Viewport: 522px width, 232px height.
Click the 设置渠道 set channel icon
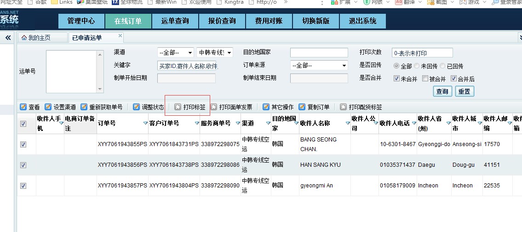pos(48,107)
